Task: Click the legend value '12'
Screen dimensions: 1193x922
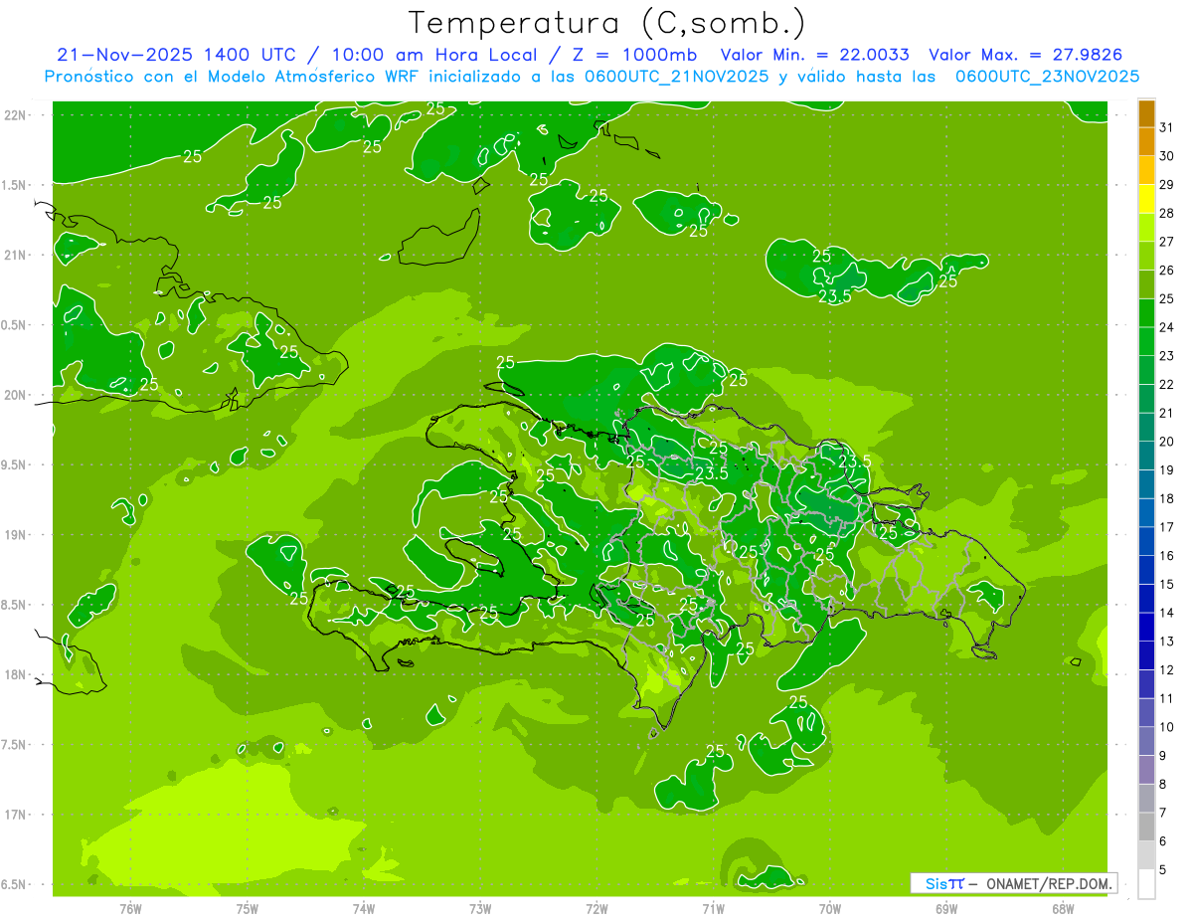Action: coord(1167,669)
